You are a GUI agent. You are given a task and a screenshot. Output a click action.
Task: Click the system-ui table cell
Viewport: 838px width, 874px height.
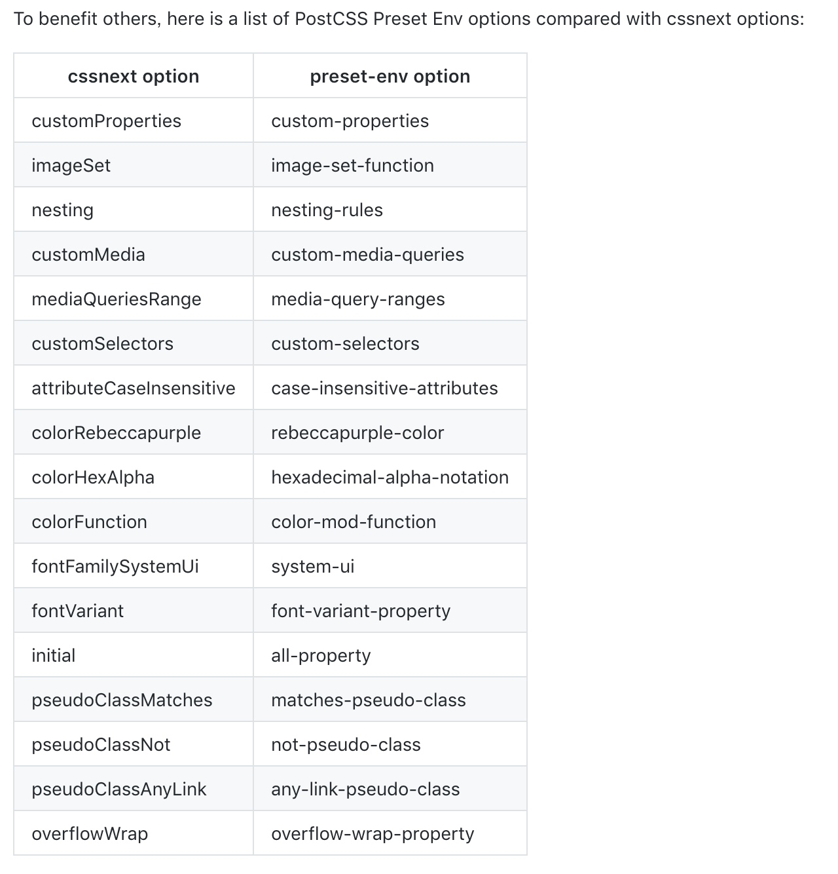tap(313, 567)
